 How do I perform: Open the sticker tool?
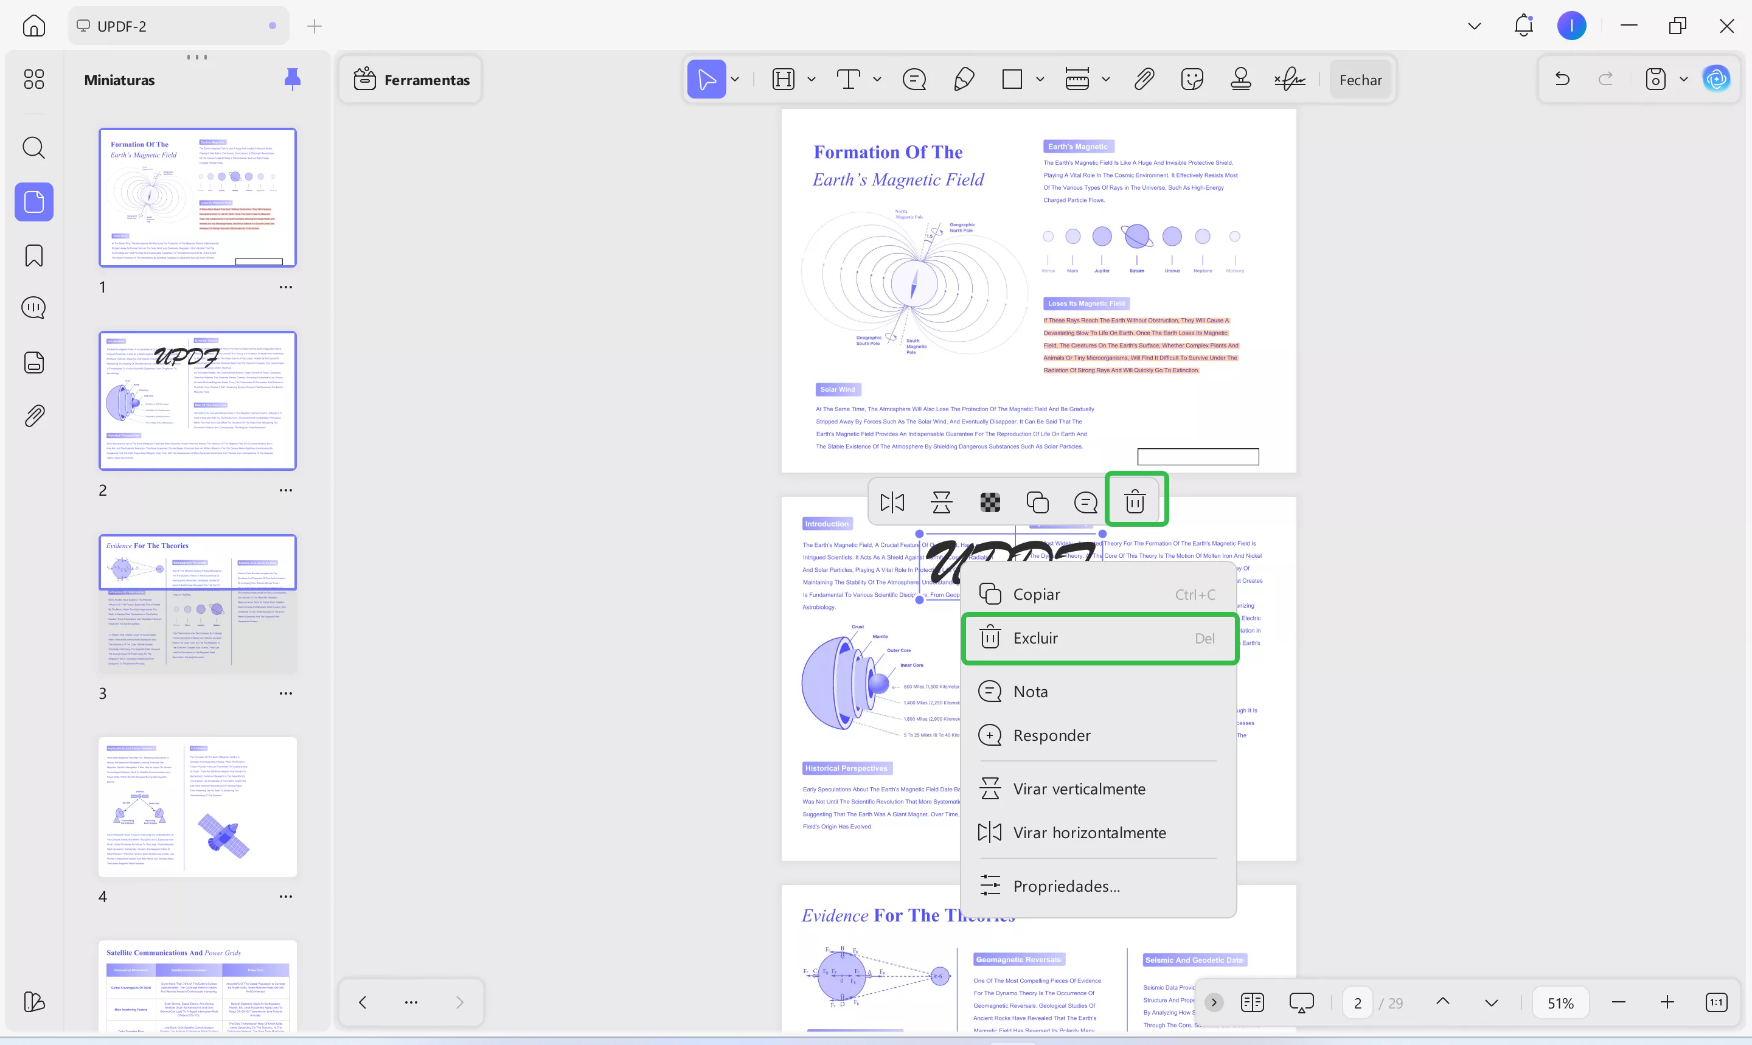[1192, 79]
